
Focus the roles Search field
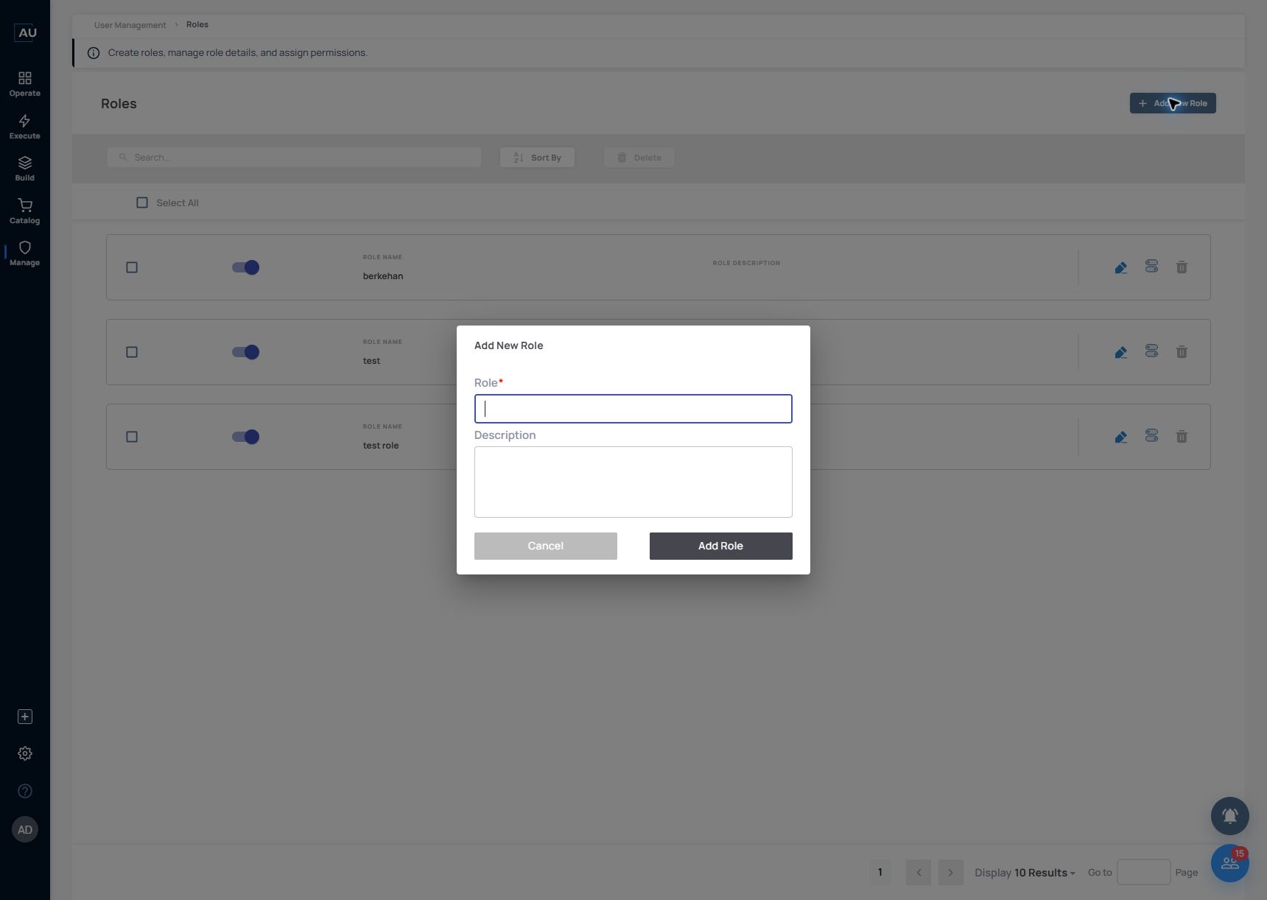tap(294, 158)
